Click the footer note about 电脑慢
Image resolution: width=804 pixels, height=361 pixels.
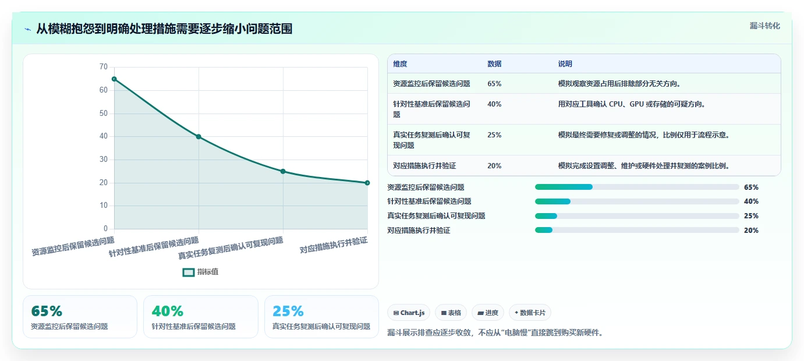(495, 333)
